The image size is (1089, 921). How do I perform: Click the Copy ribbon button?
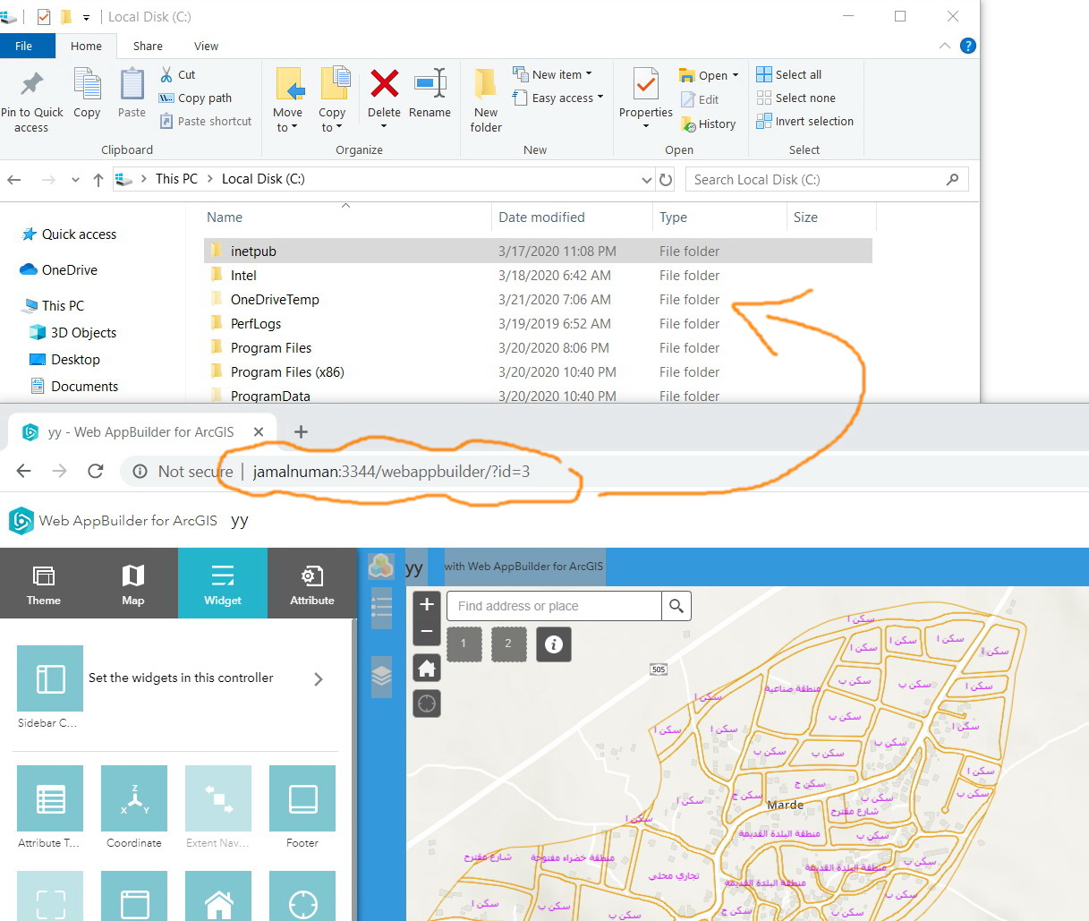coord(87,93)
